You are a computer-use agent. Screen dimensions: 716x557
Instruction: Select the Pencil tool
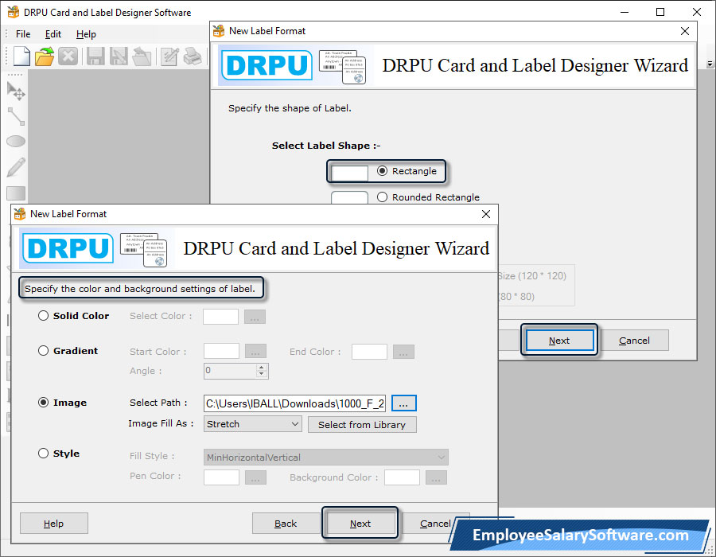click(16, 167)
